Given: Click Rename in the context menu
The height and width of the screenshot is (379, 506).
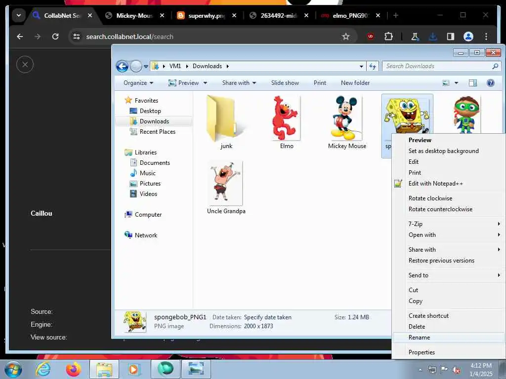Looking at the screenshot, I should pyautogui.click(x=449, y=338).
